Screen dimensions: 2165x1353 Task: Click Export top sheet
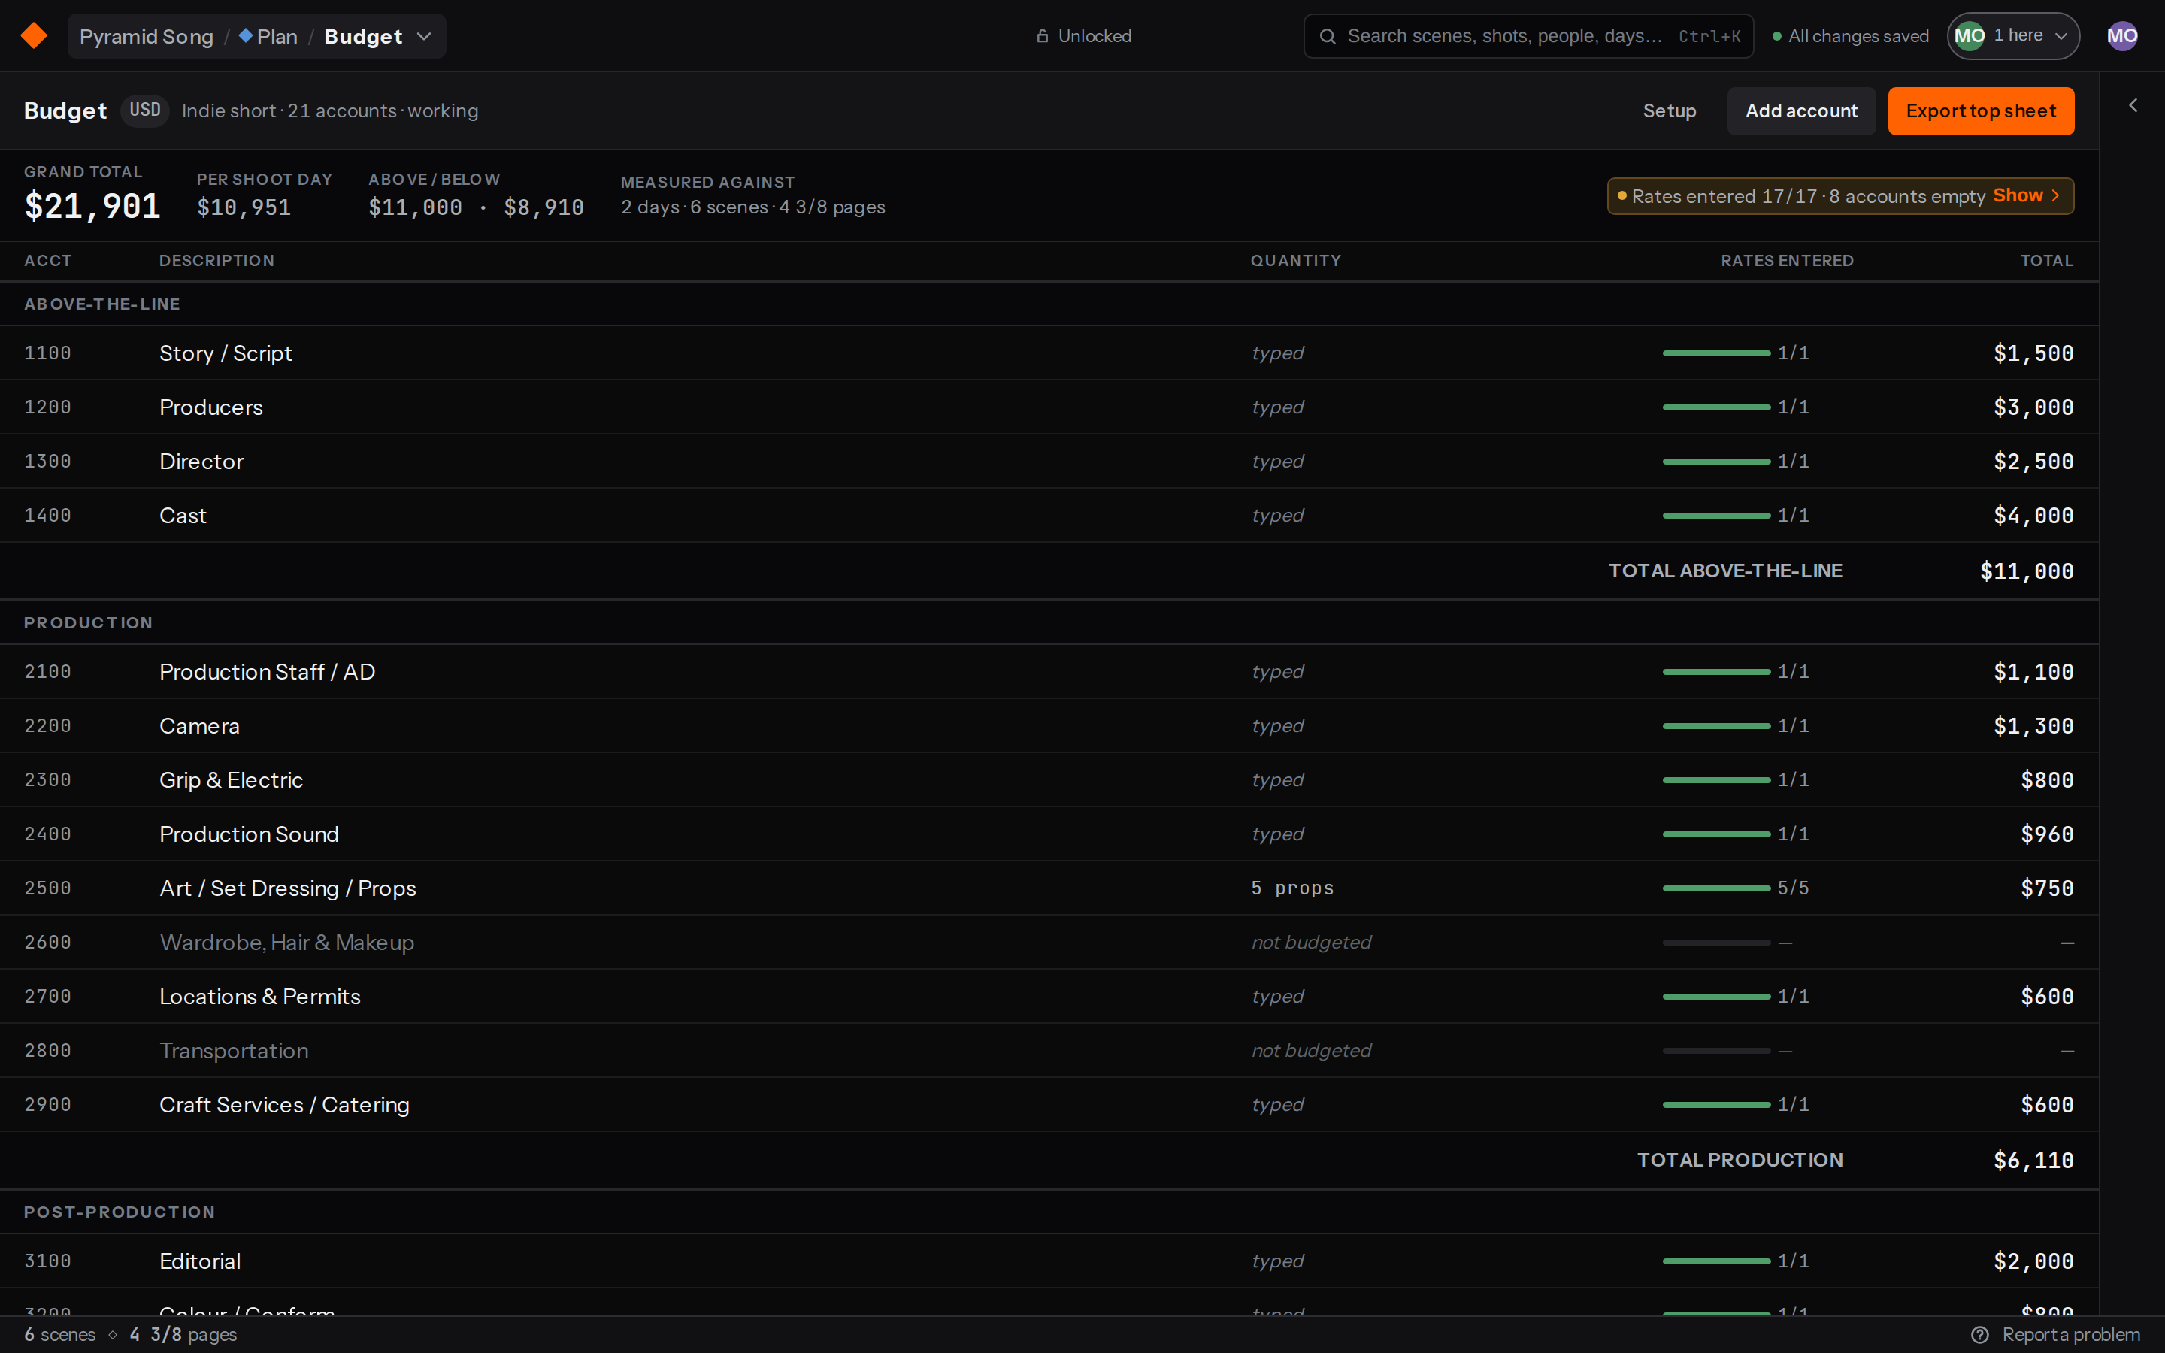tap(1981, 111)
